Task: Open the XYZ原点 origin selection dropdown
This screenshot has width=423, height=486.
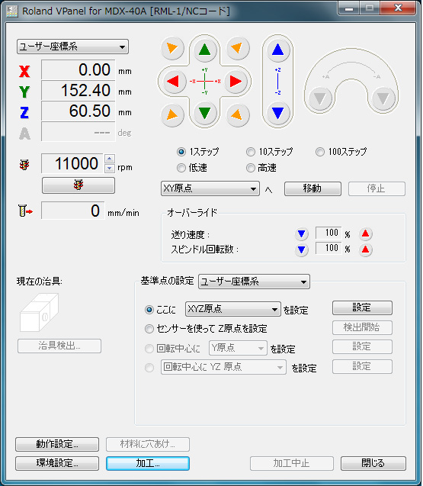Action: point(233,309)
